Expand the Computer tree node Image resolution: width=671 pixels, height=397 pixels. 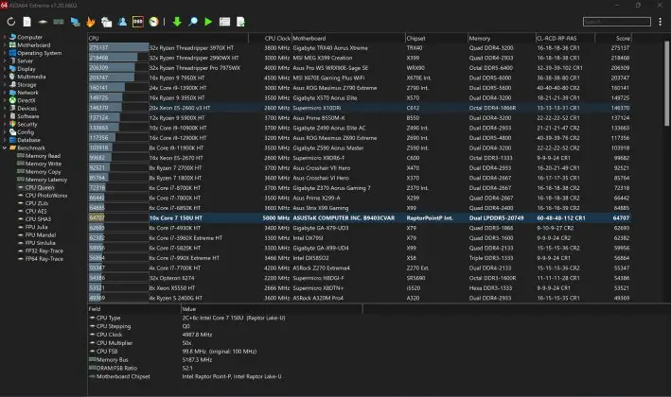(5, 37)
